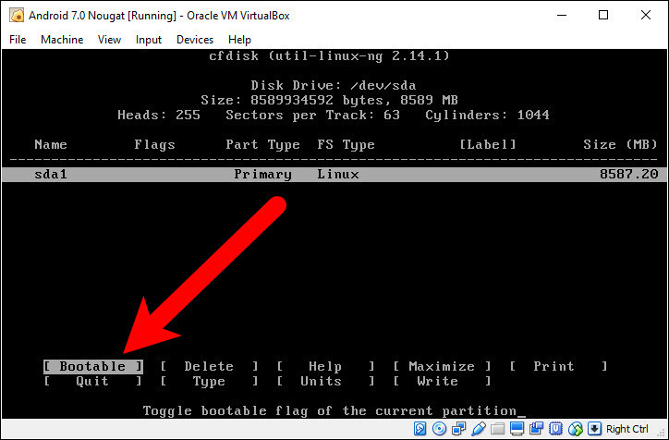Select the Print option in cfdisk
669x440 pixels.
(558, 366)
